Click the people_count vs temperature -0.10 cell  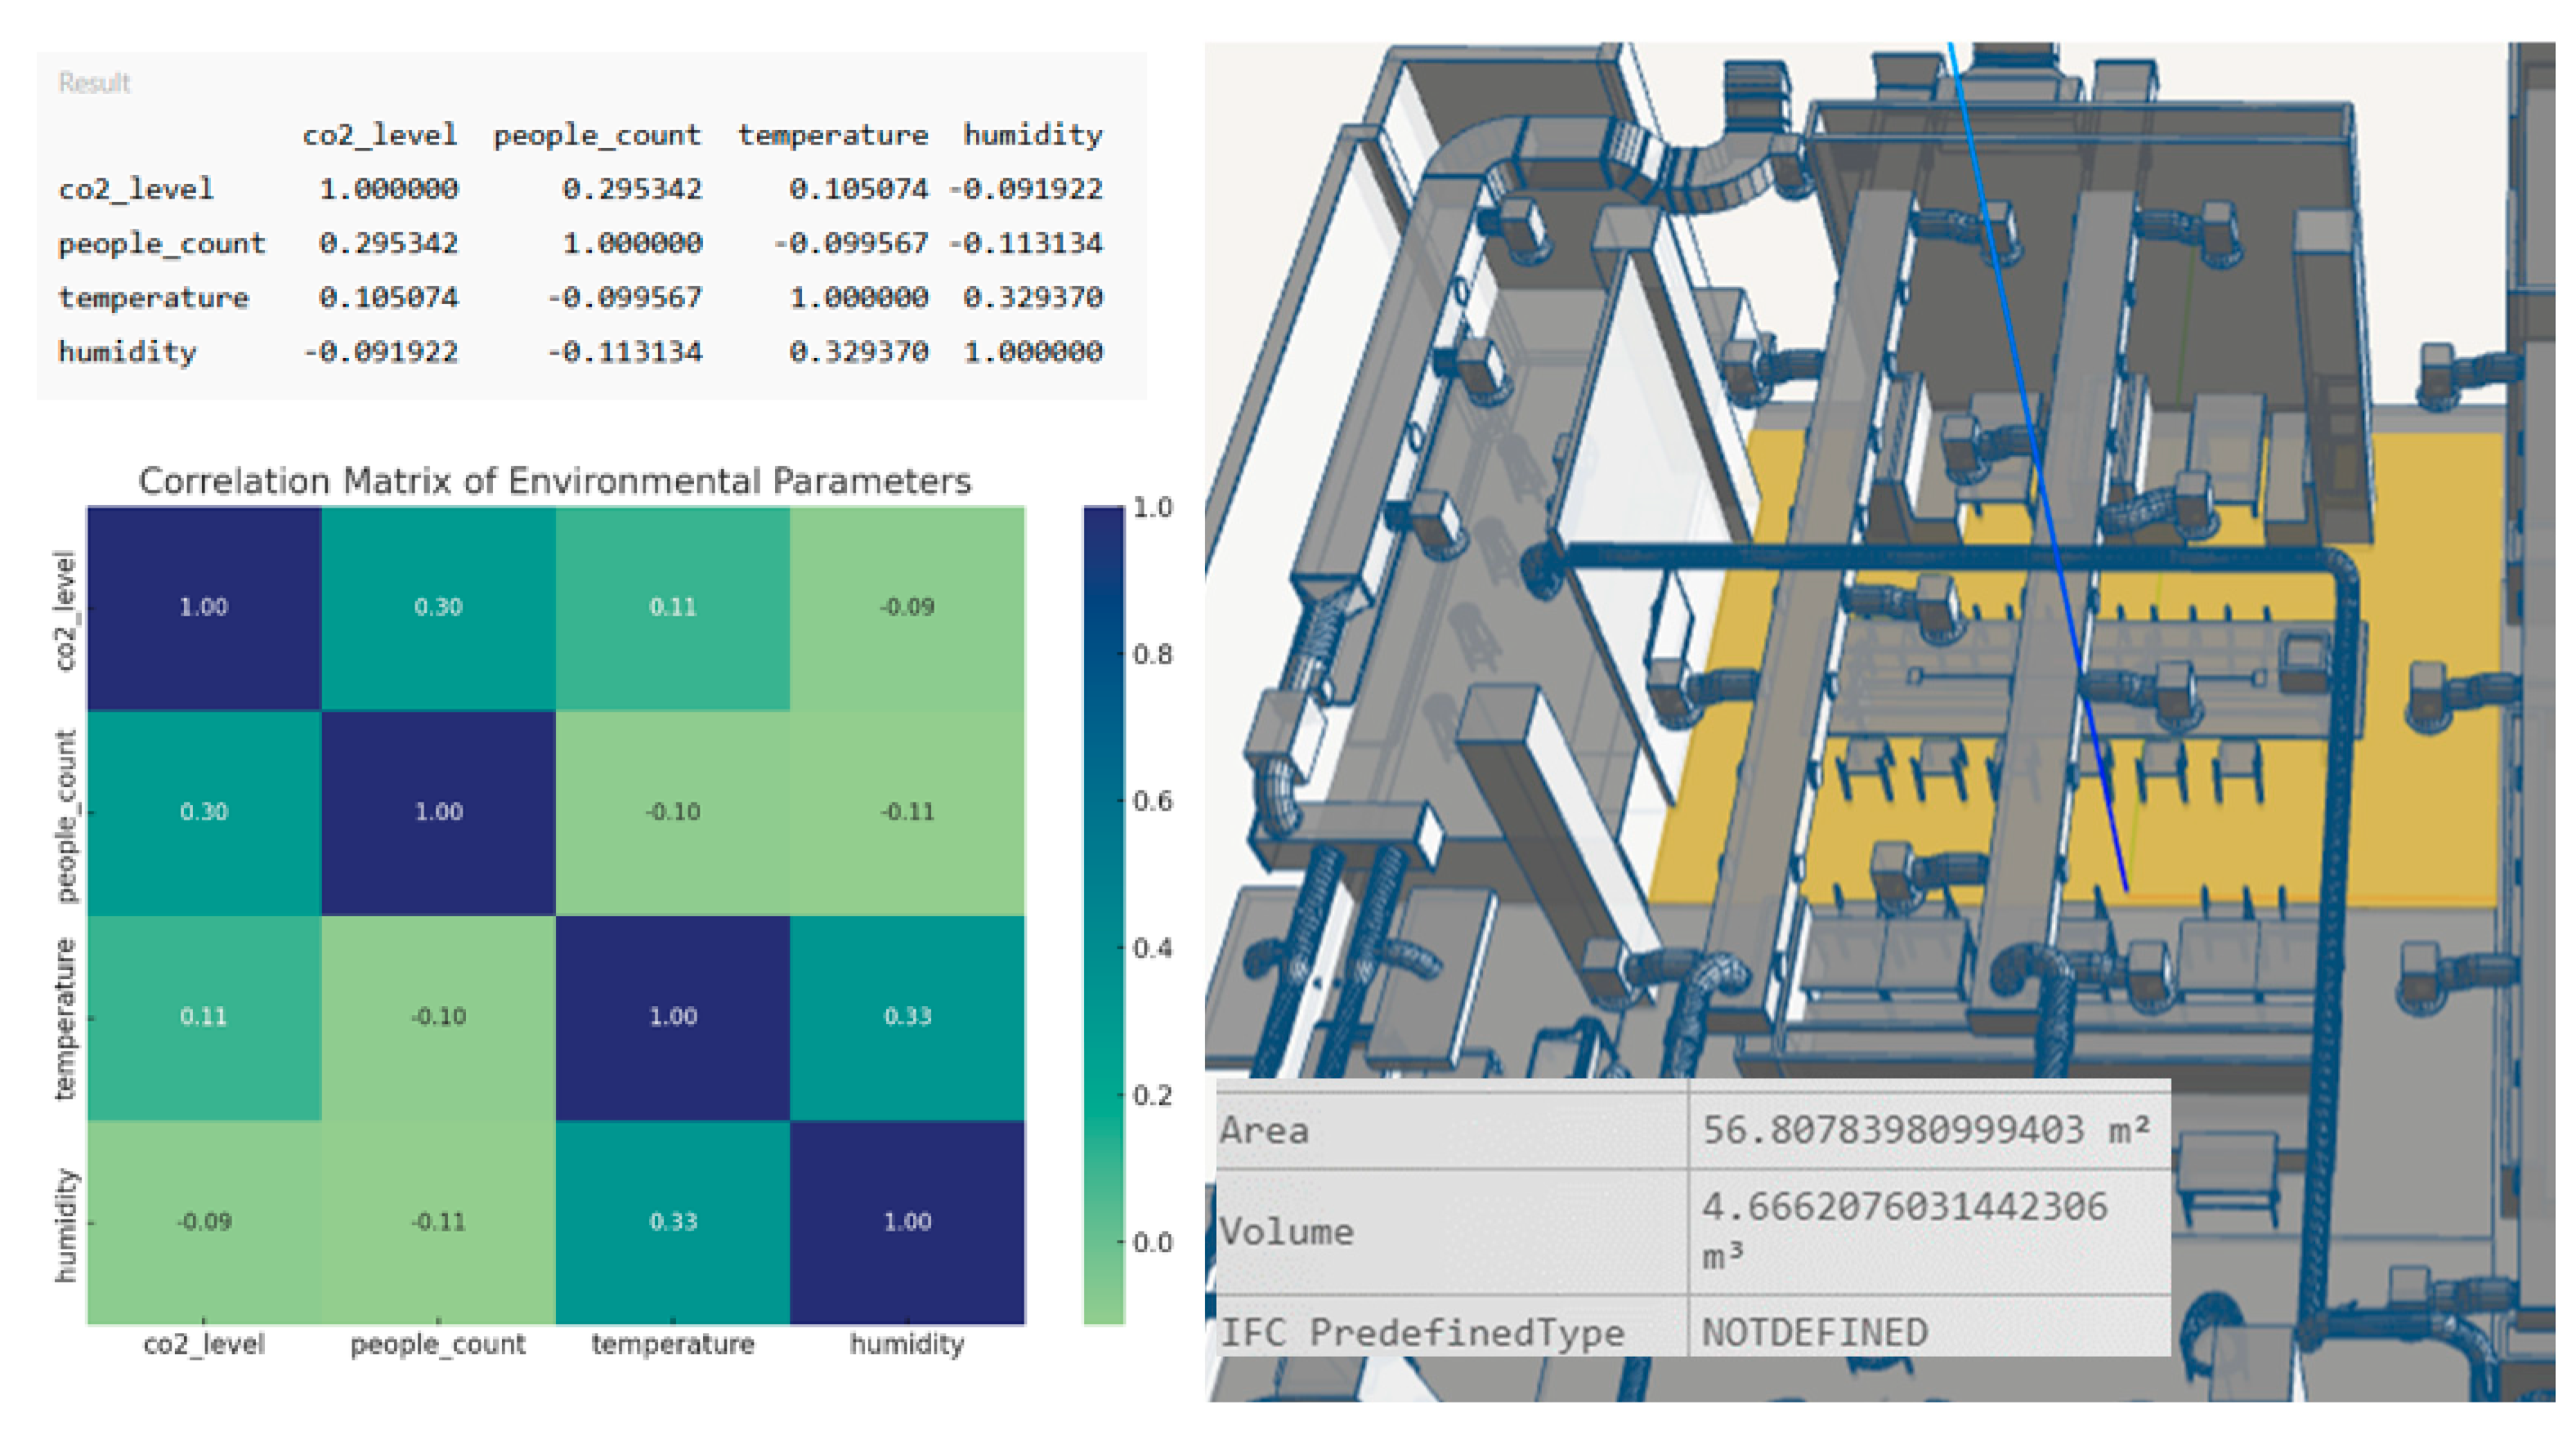(x=672, y=811)
